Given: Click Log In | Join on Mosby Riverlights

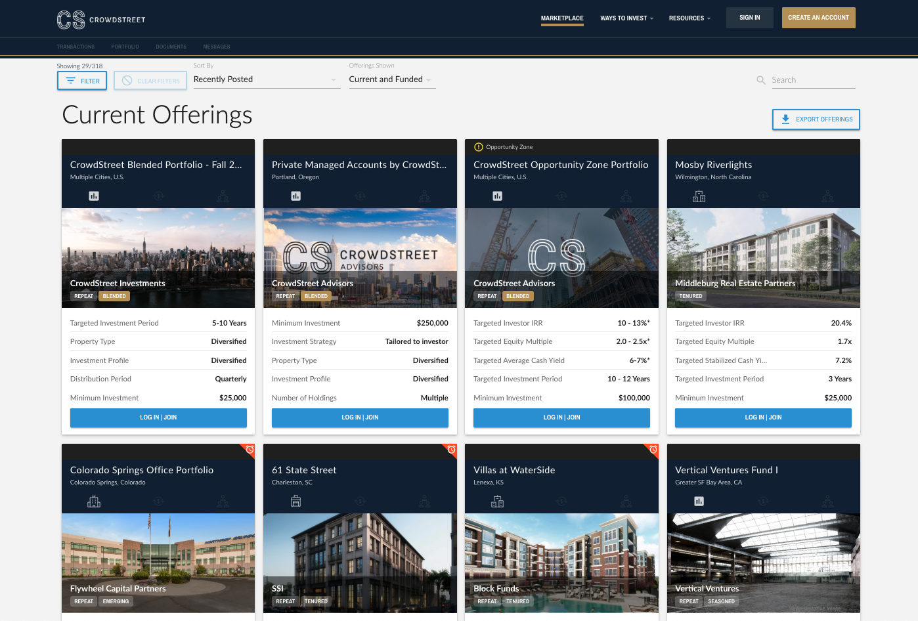Looking at the screenshot, I should click(763, 418).
